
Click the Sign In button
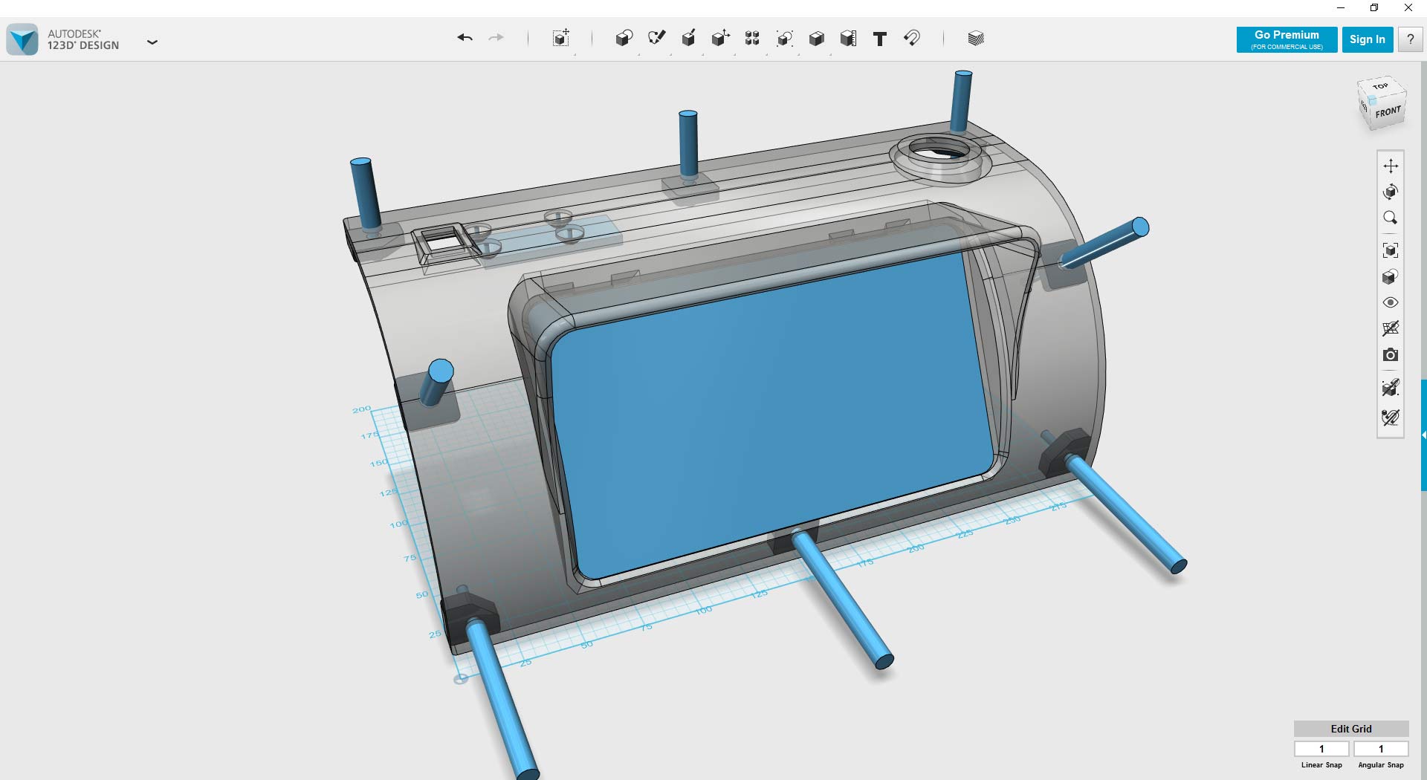click(x=1368, y=39)
